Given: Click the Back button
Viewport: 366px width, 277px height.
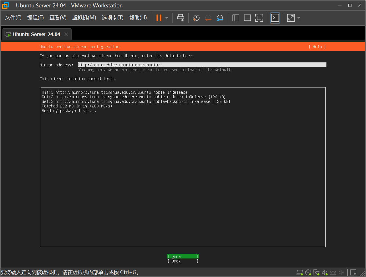Looking at the screenshot, I should (x=183, y=261).
